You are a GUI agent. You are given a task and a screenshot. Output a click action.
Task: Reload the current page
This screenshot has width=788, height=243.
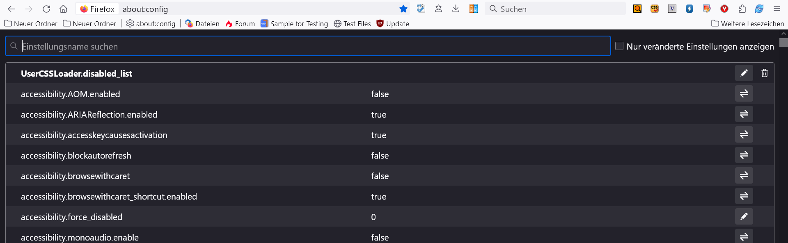pos(46,9)
